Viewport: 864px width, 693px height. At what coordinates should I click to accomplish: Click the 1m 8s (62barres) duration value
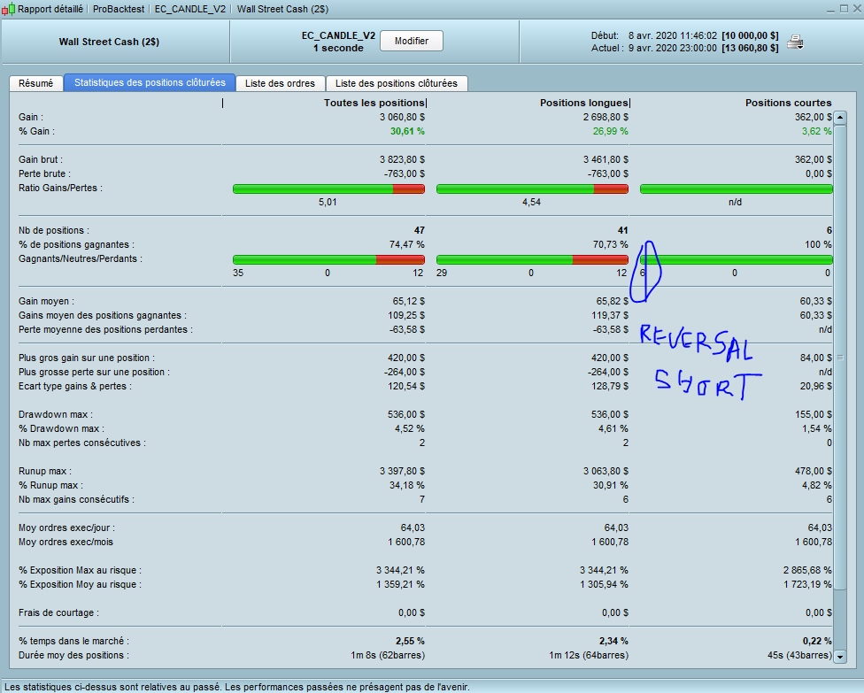(388, 656)
